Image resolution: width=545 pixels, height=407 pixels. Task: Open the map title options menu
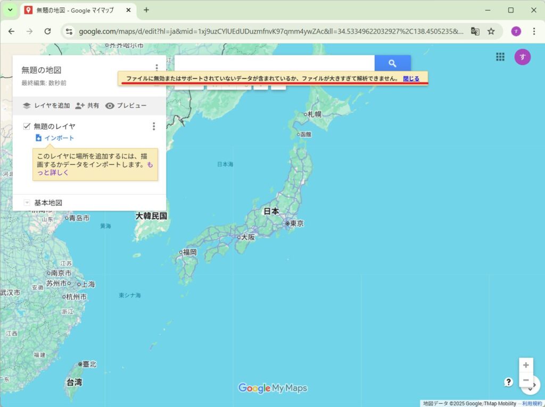pos(157,67)
